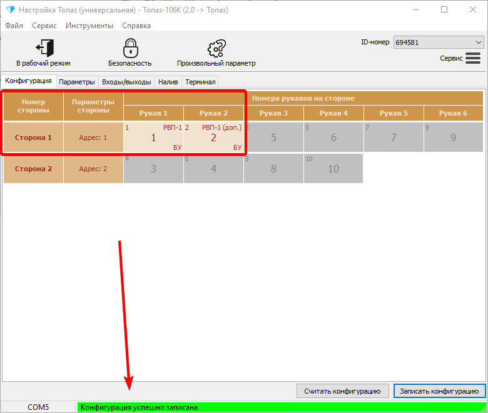The width and height of the screenshot is (488, 413).
Task: Click the 'COM5' status bar port indicator
Action: click(38, 407)
